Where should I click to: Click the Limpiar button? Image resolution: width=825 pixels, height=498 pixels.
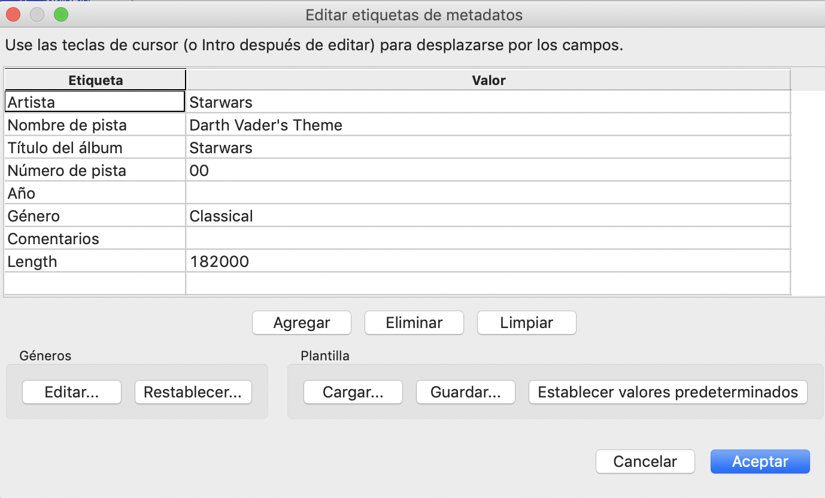coord(527,323)
